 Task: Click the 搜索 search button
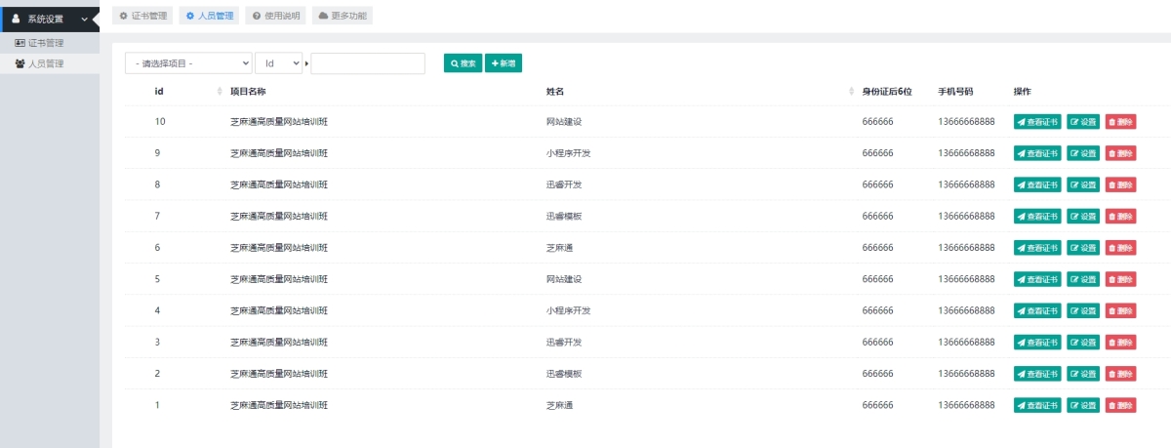(463, 63)
